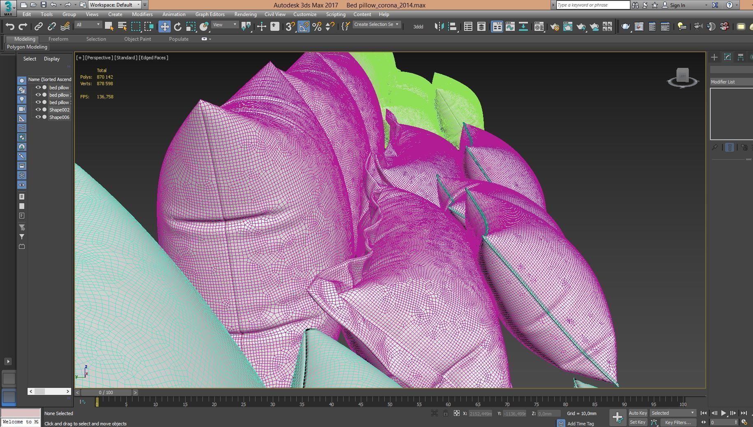Screen dimensions: 753x427
Task: Play the animation with the Play button
Action: [x=723, y=413]
